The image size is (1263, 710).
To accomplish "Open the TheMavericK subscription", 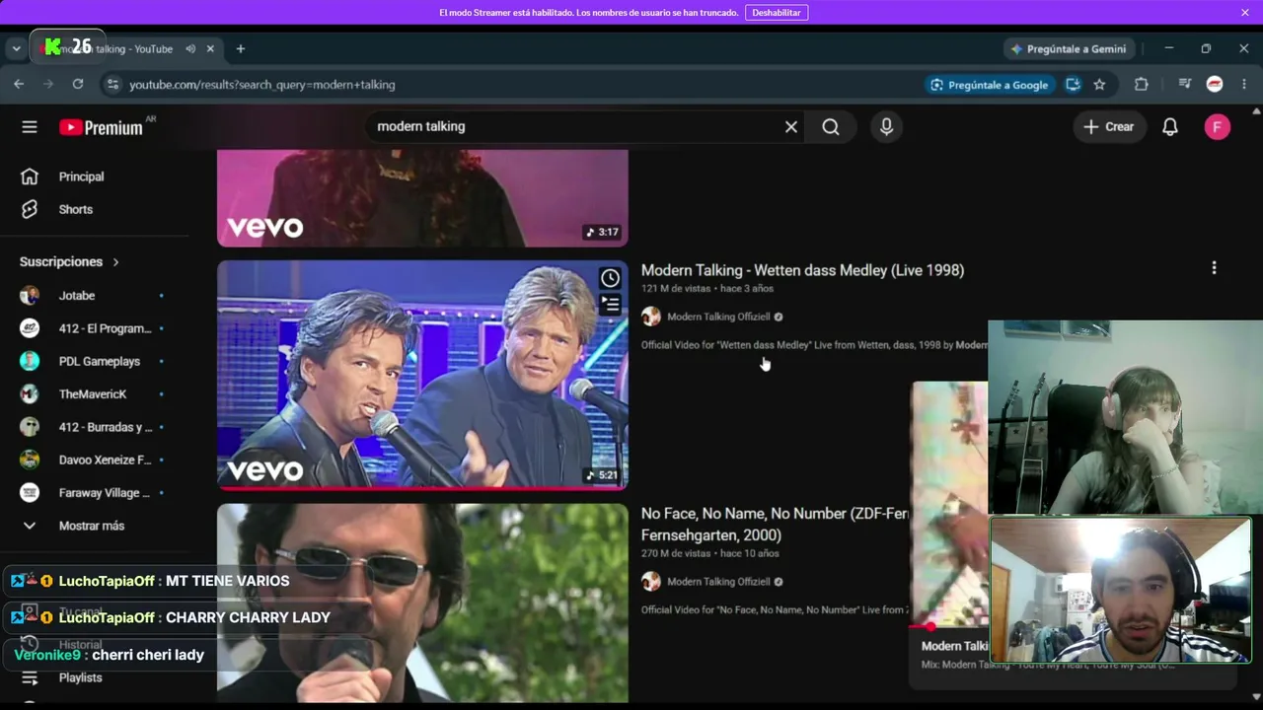I will 95,393.
